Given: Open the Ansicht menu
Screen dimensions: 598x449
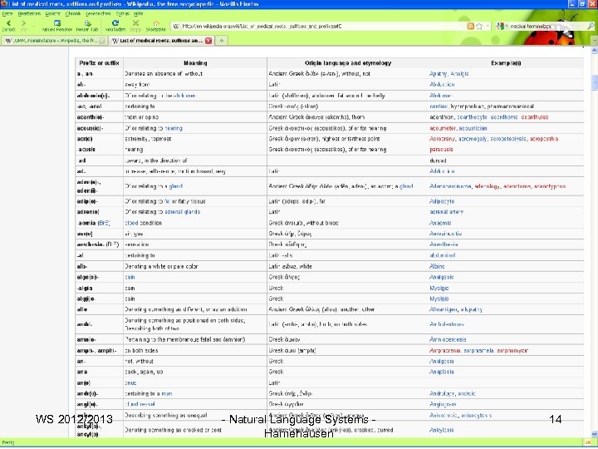Looking at the screenshot, I should tap(52, 13).
